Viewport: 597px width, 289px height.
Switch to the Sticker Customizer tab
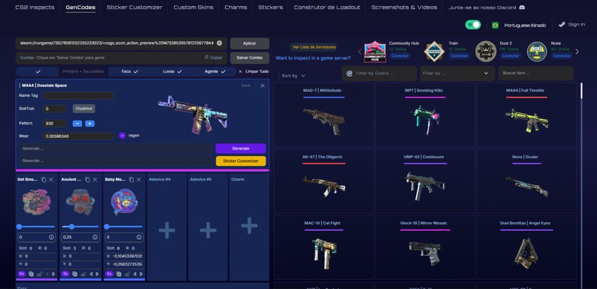click(135, 7)
